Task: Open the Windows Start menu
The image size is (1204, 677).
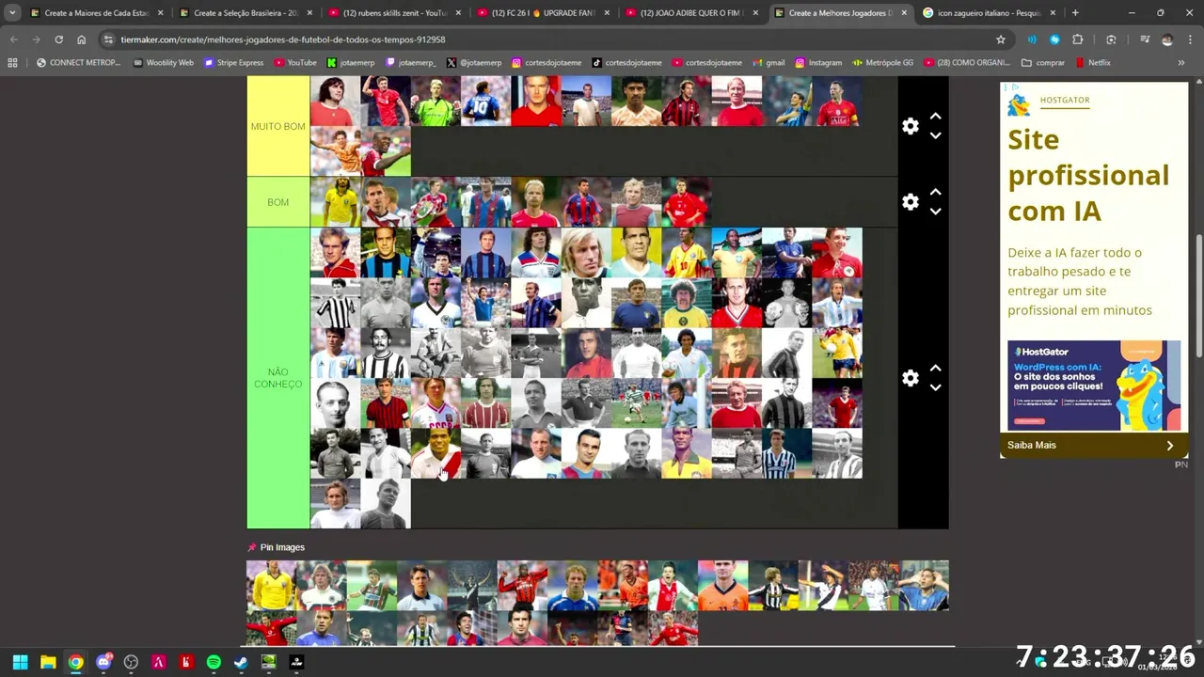Action: [20, 662]
